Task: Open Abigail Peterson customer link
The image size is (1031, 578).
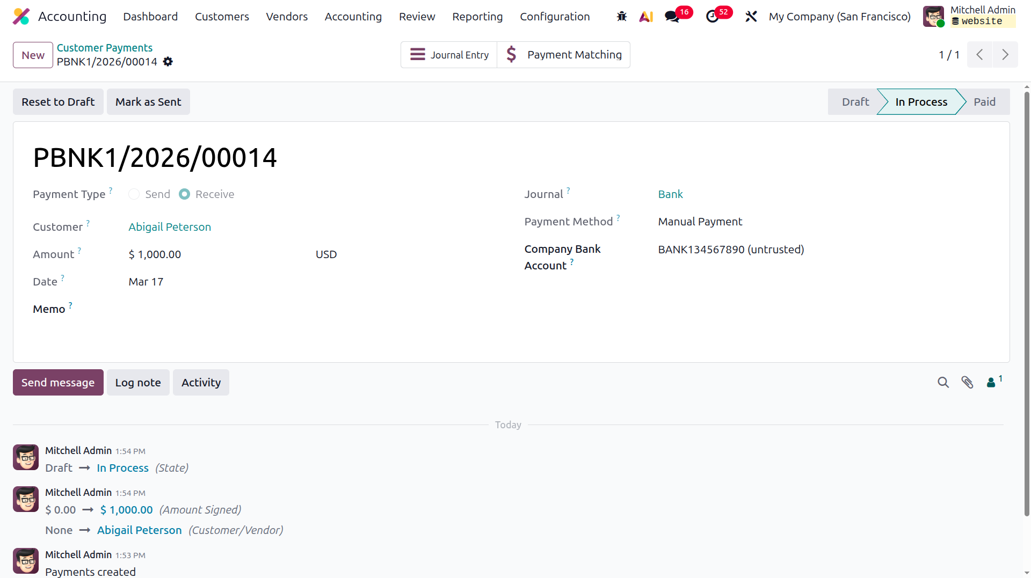Action: pyautogui.click(x=170, y=227)
